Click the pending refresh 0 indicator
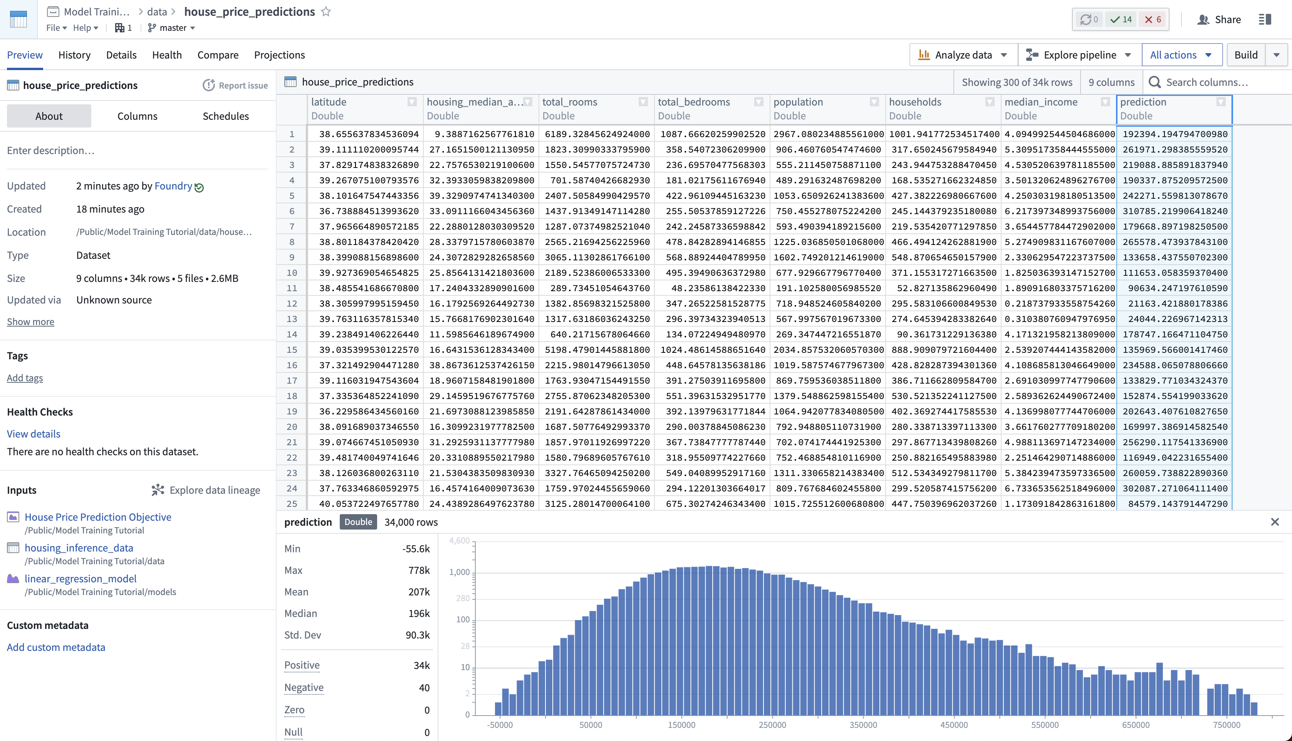The height and width of the screenshot is (741, 1292). (1089, 19)
